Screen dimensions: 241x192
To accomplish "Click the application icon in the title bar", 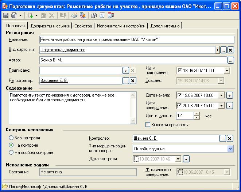I will click(x=5, y=7).
